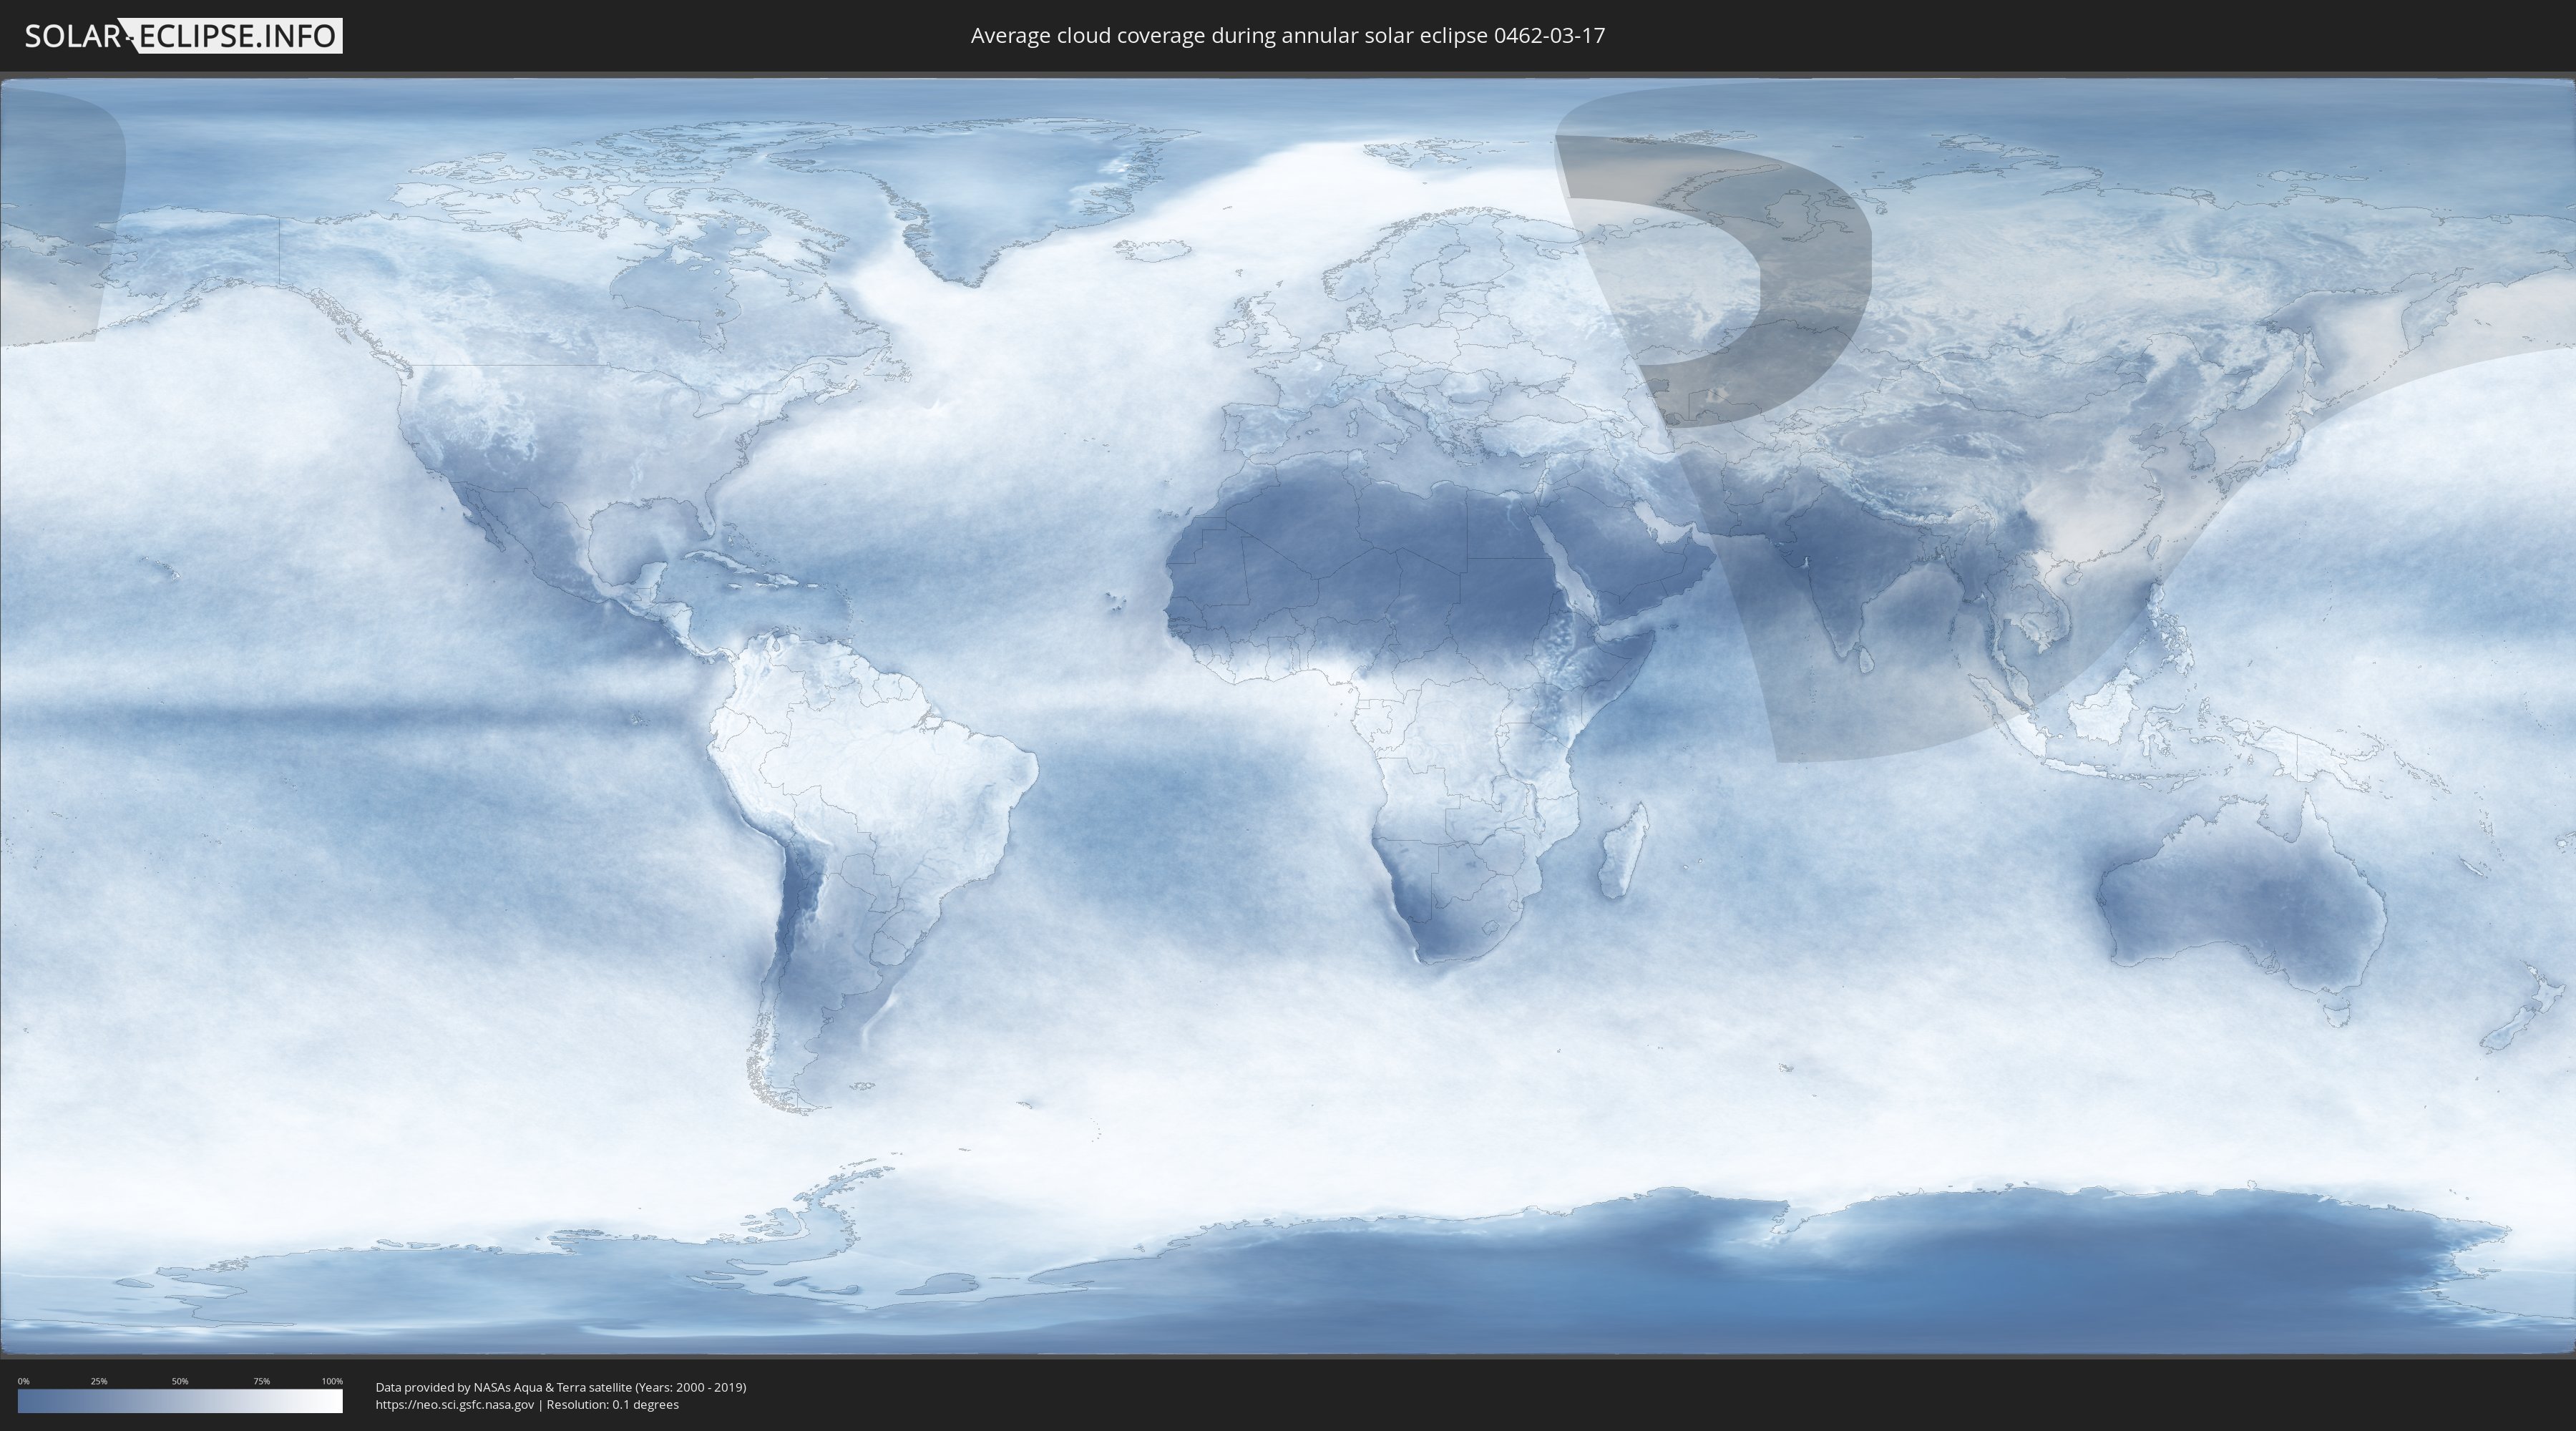The image size is (2576, 1431).
Task: Click the 'Data provided by NASAs Aqua & Terra satellite' text
Action: click(504, 1387)
